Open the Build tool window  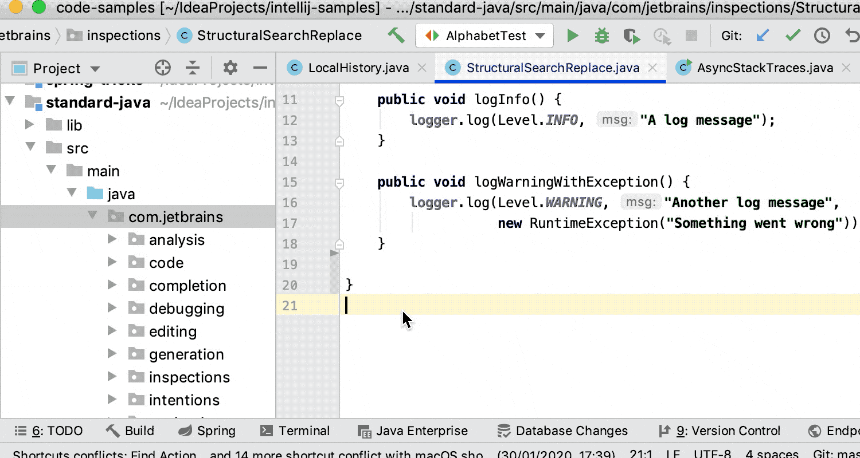pyautogui.click(x=130, y=431)
